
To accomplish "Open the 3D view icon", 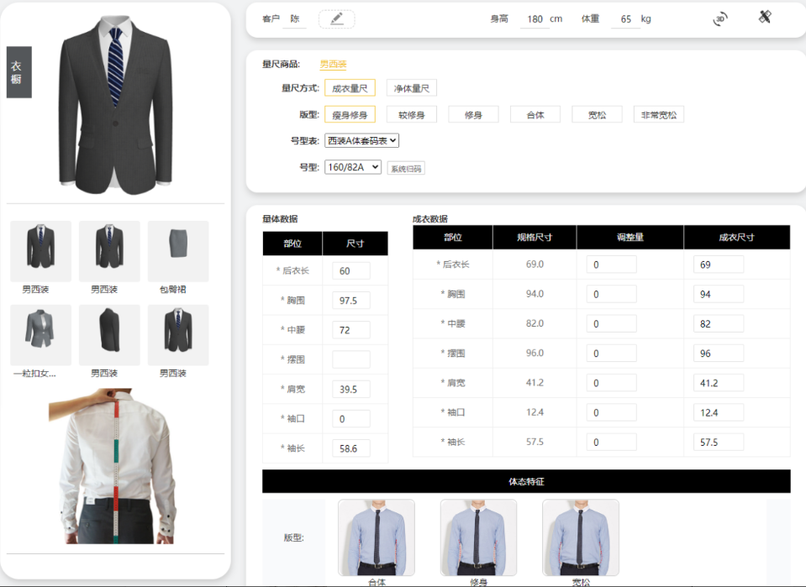I will pos(720,18).
